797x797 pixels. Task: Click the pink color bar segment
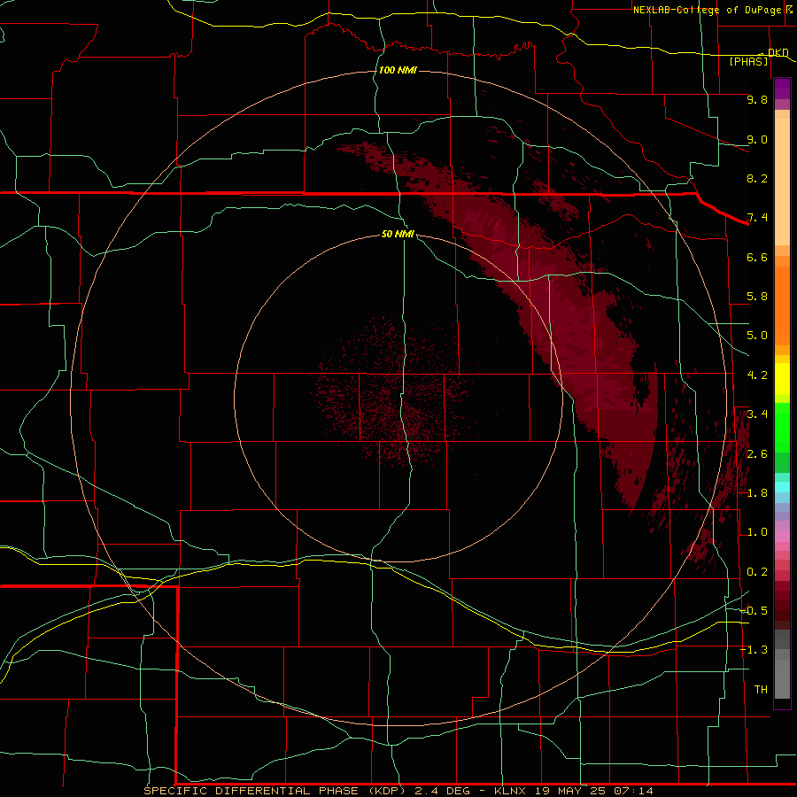click(782, 537)
